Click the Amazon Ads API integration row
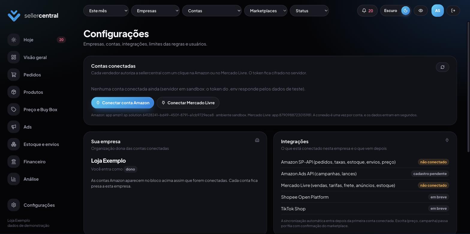 point(365,174)
